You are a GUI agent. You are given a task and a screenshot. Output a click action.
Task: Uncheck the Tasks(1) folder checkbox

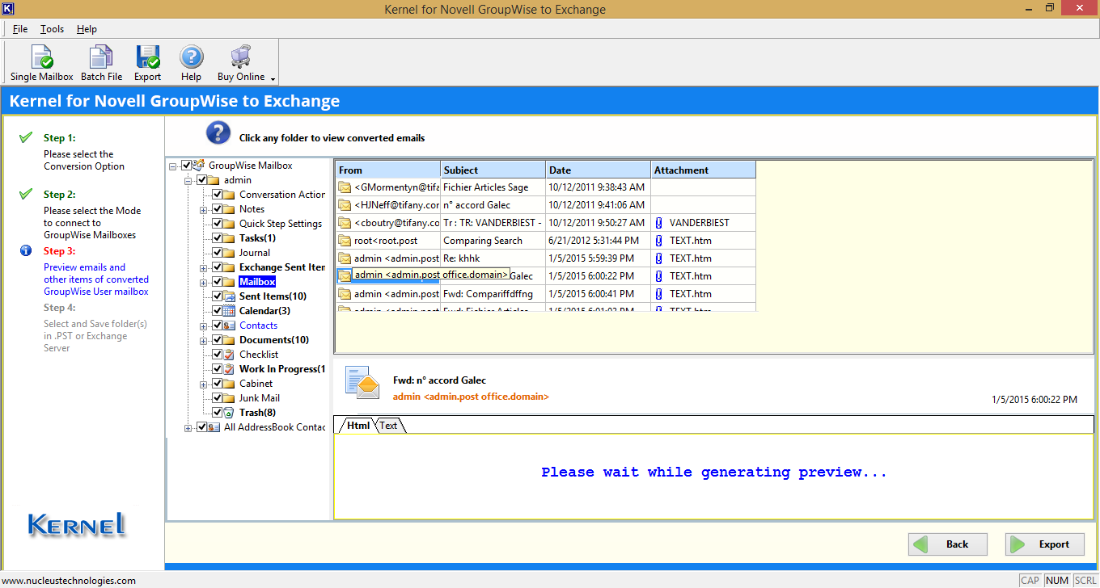tap(216, 237)
